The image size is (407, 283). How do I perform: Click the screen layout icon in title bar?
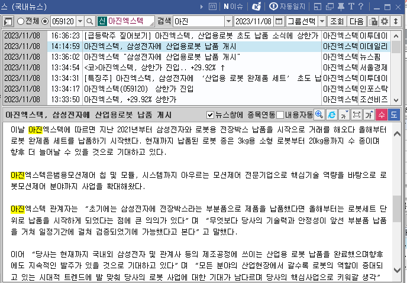pyautogui.click(x=318, y=6)
